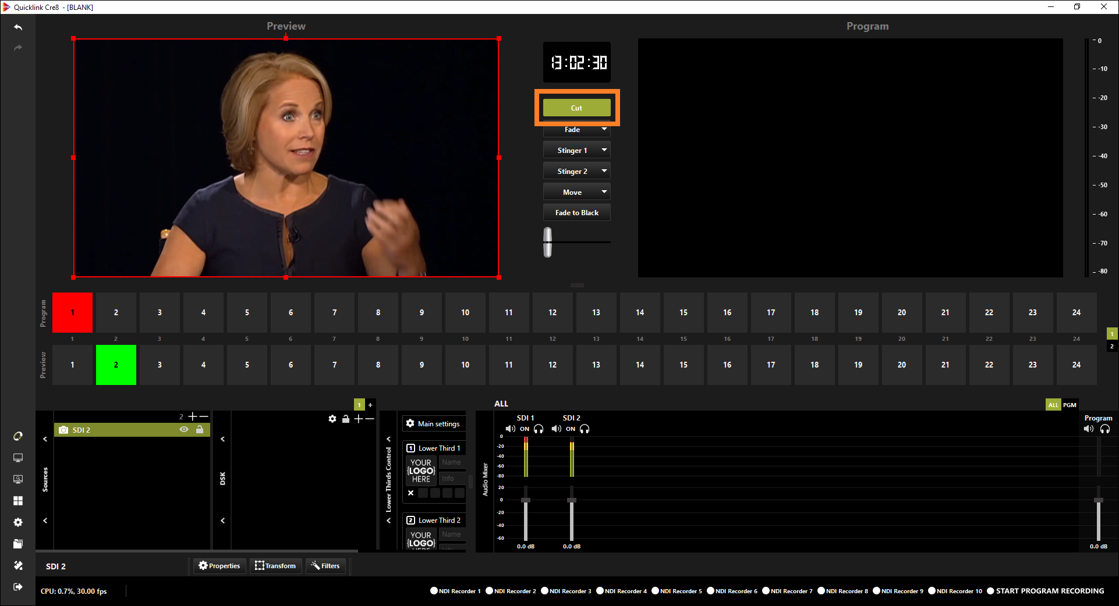This screenshot has width=1119, height=606.
Task: Add a source with Sources plus icon
Action: click(193, 416)
